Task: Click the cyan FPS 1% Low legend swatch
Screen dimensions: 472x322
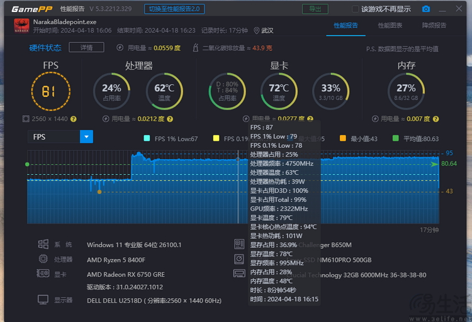Action: tap(147, 138)
